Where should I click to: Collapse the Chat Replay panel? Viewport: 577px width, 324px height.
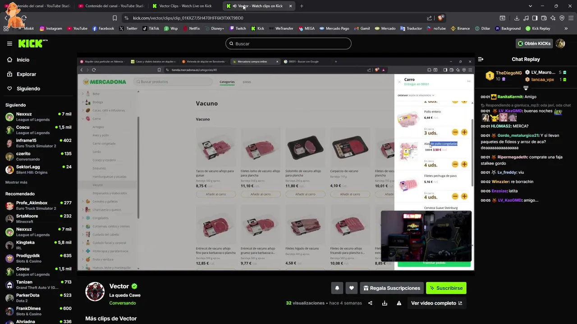[x=481, y=59]
